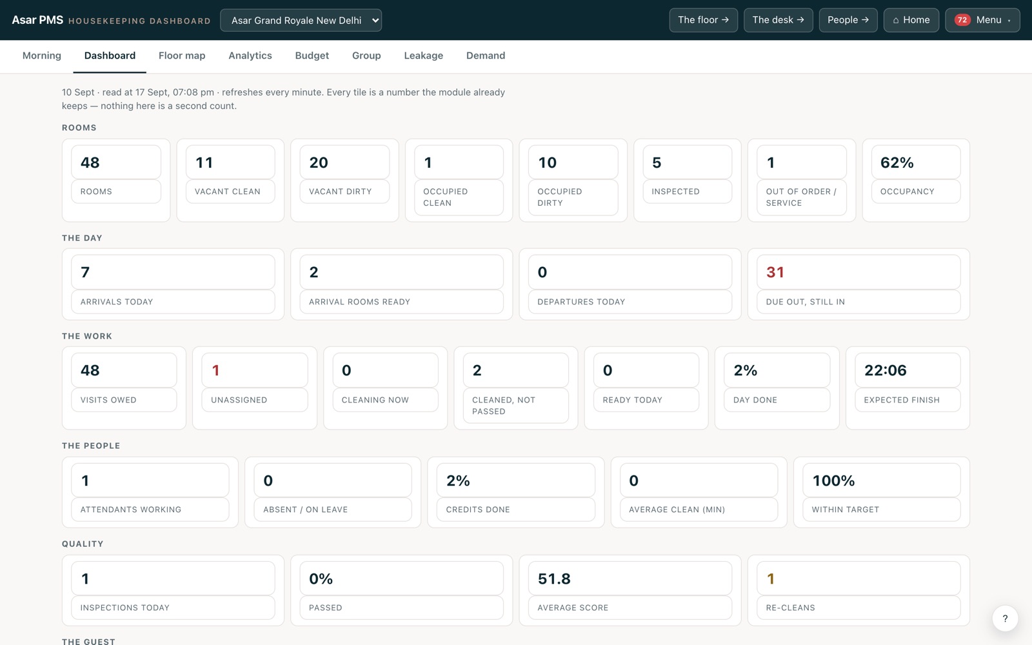
Task: Open the Occupied Dirty tile showing 10
Action: pos(573,180)
